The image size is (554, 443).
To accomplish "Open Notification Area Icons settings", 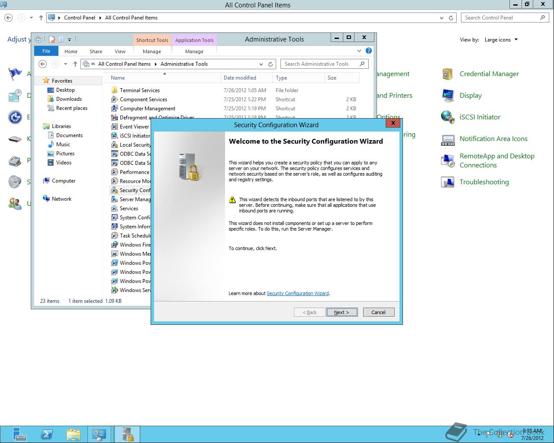I will point(493,138).
